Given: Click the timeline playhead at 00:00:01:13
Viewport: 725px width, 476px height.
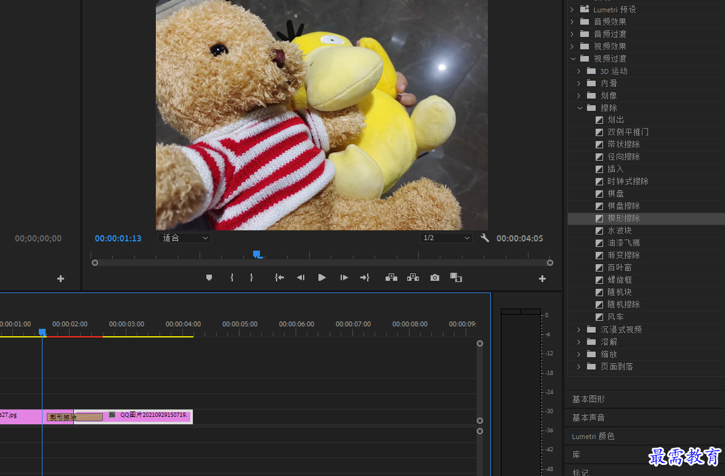Looking at the screenshot, I should coord(42,333).
